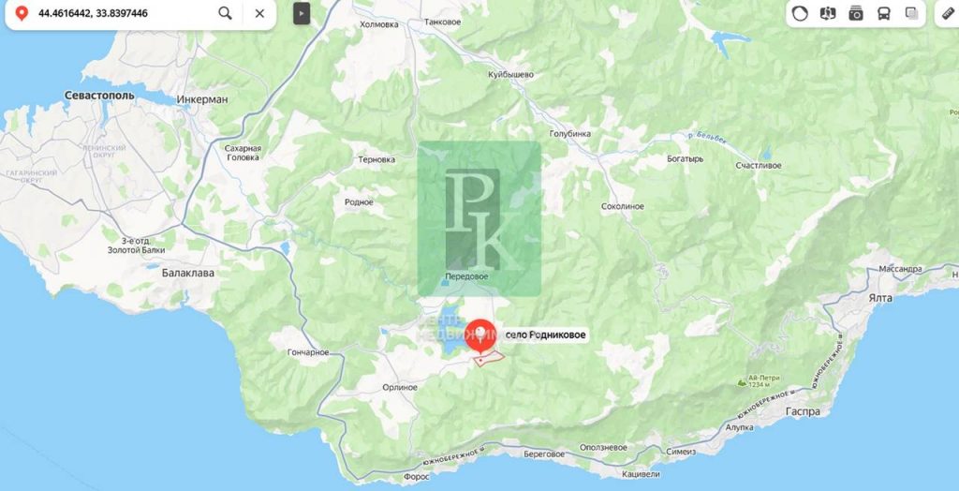Toggle the traffic layer icon

click(x=800, y=13)
